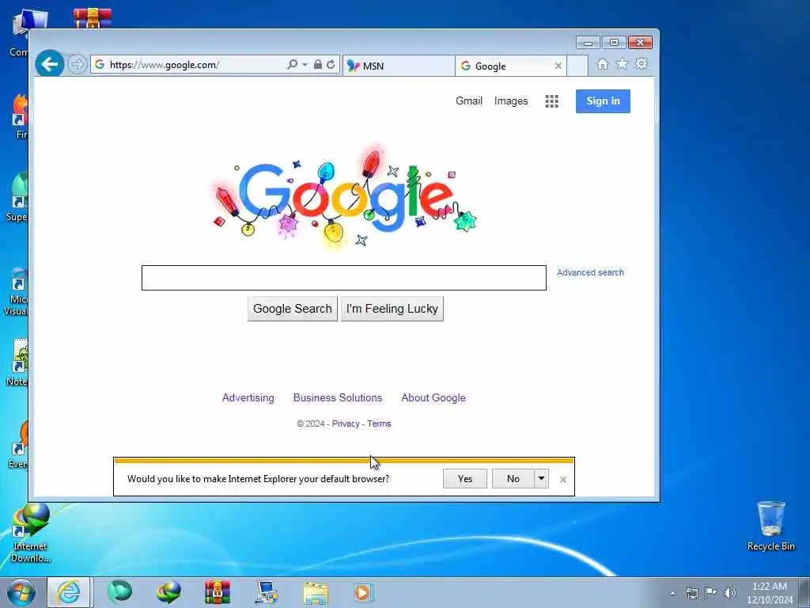Open the Terms link
810x608 pixels.
coord(379,424)
